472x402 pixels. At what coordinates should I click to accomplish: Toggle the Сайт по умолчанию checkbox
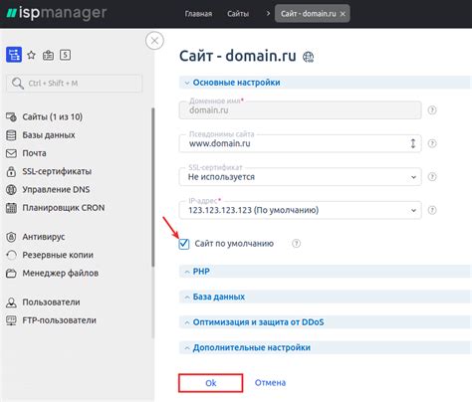[184, 244]
